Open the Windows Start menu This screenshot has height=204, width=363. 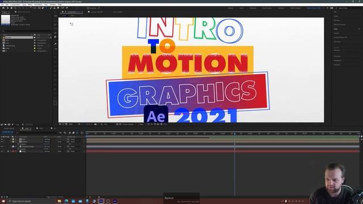[x=3, y=201]
